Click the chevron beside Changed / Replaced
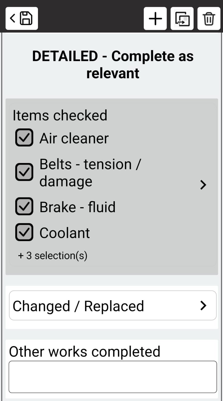The width and height of the screenshot is (223, 401). click(x=203, y=306)
